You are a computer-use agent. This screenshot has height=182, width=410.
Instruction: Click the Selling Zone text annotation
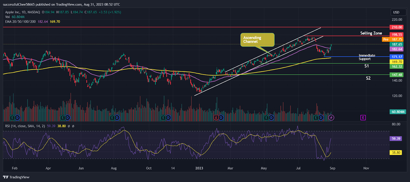(371, 33)
